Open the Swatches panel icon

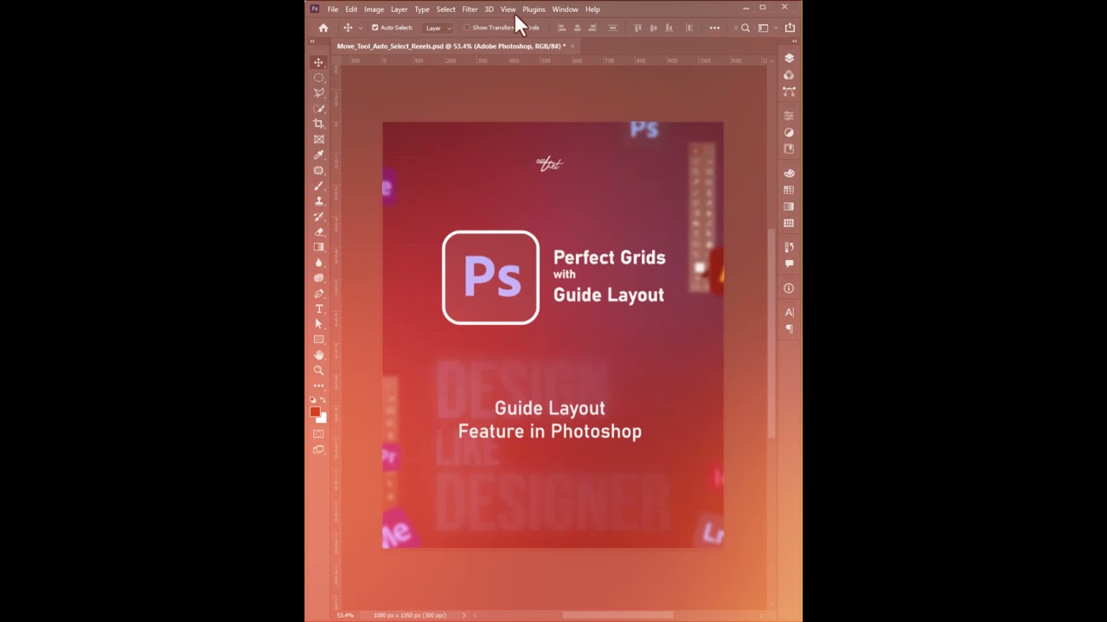pos(789,190)
